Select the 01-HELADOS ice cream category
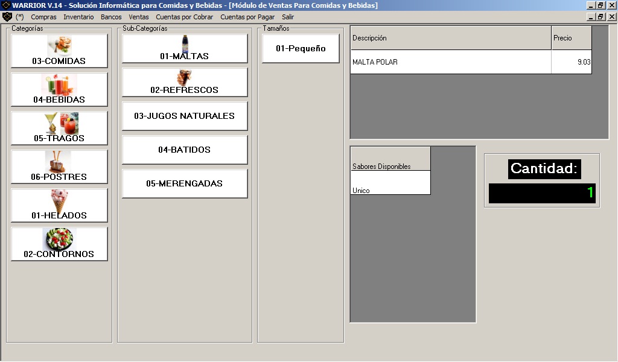 59,205
